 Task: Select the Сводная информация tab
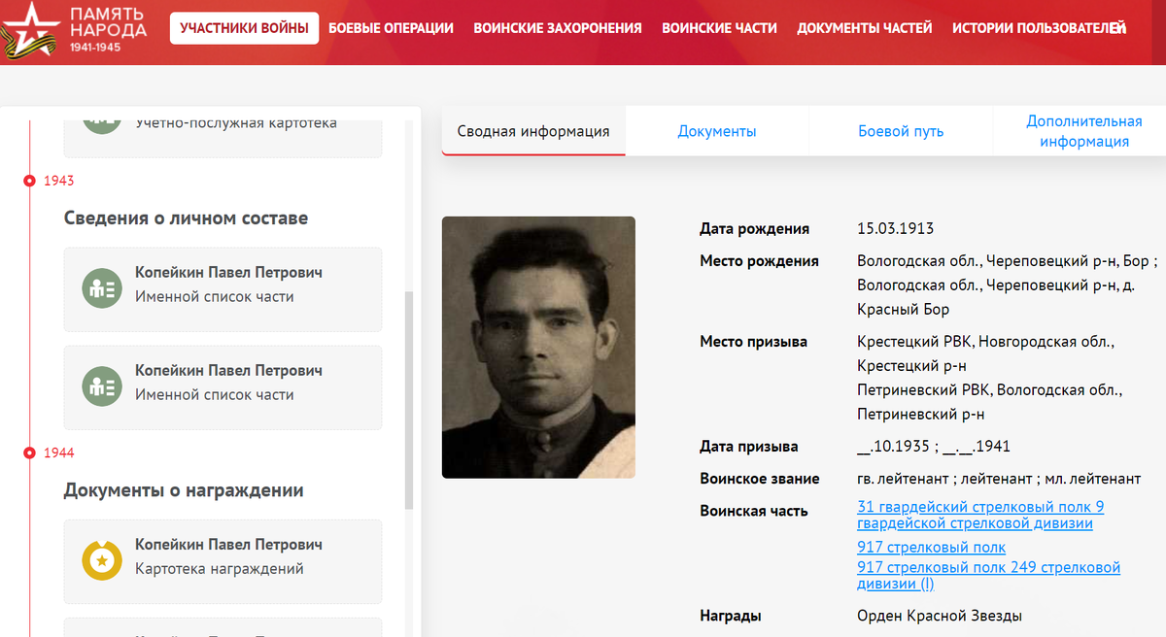point(533,131)
